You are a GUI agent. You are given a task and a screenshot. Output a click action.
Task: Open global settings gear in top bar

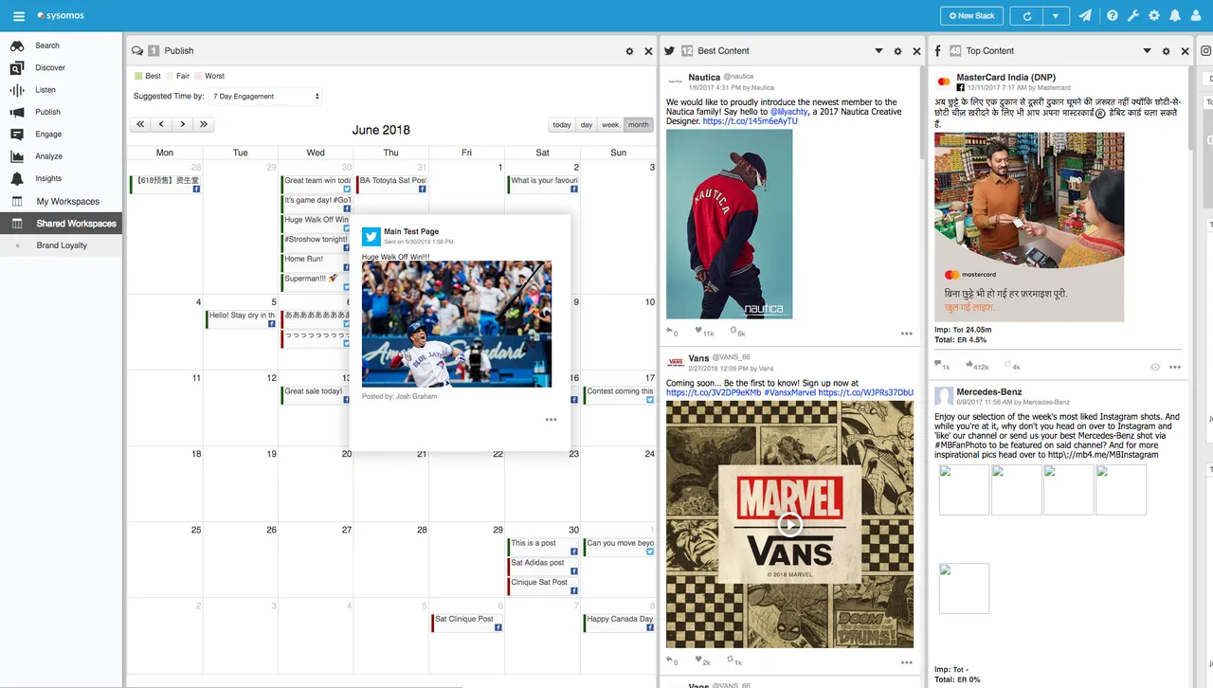(x=1154, y=16)
